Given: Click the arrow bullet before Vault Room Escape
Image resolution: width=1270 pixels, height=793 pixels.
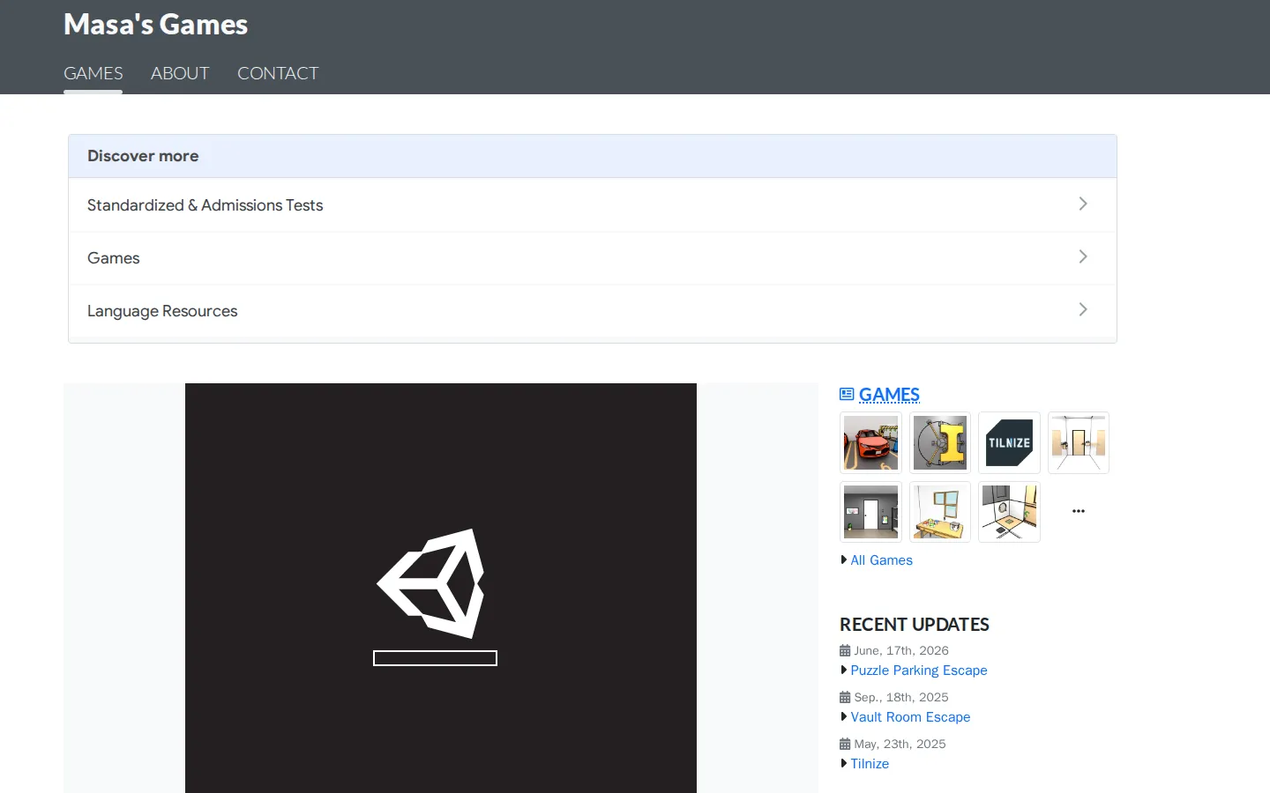Looking at the screenshot, I should tap(844, 716).
